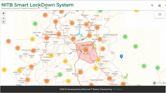Select the yellow cluster labeled 62
The width and height of the screenshot is (166, 93).
51,56
